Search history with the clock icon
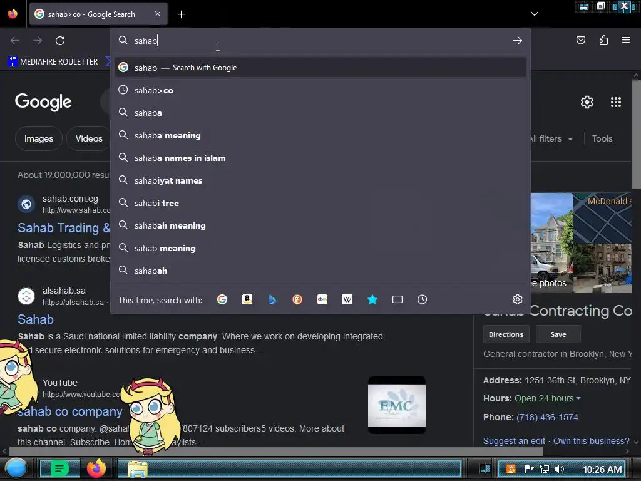Viewport: 641px width, 481px height. [x=423, y=300]
